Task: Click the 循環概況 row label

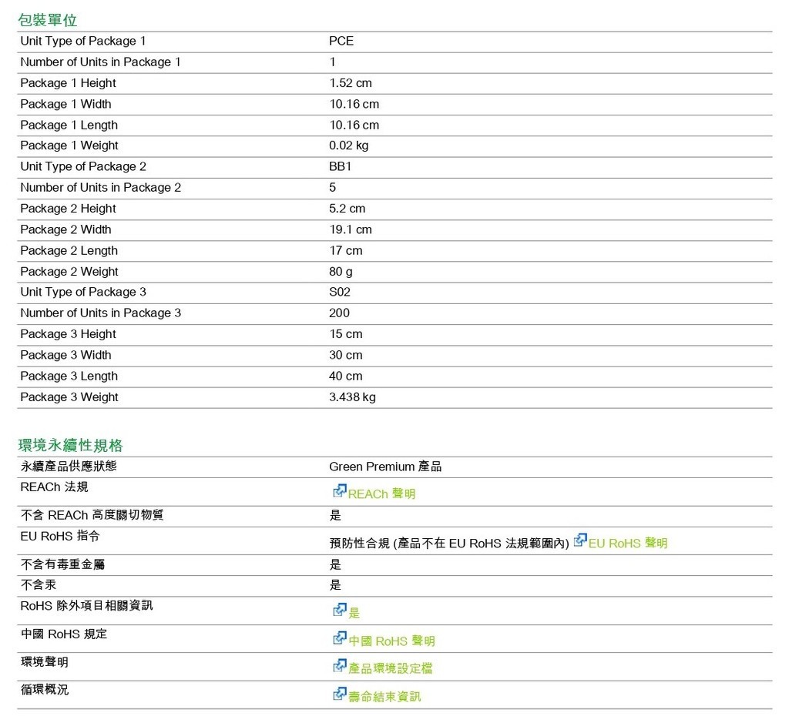Action: point(44,690)
